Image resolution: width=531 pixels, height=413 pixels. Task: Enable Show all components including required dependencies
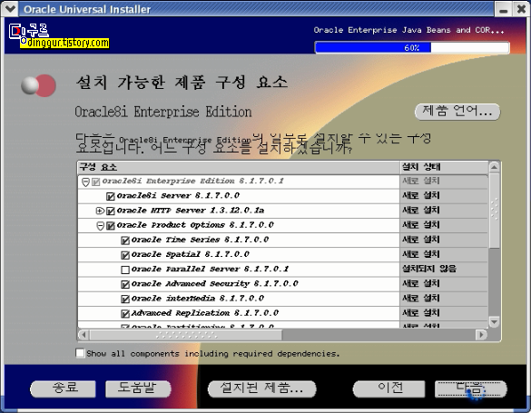click(80, 353)
